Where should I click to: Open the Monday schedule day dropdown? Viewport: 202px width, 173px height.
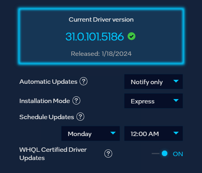point(91,134)
